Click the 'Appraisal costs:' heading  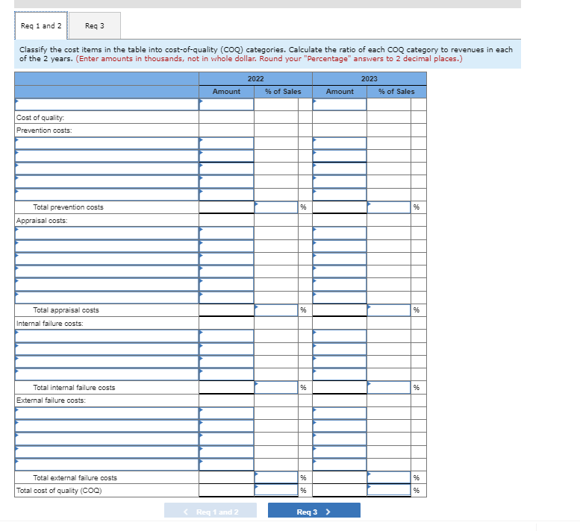(x=42, y=221)
